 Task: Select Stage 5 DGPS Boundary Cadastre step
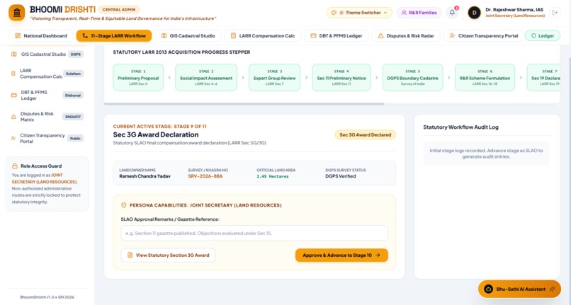click(x=412, y=78)
